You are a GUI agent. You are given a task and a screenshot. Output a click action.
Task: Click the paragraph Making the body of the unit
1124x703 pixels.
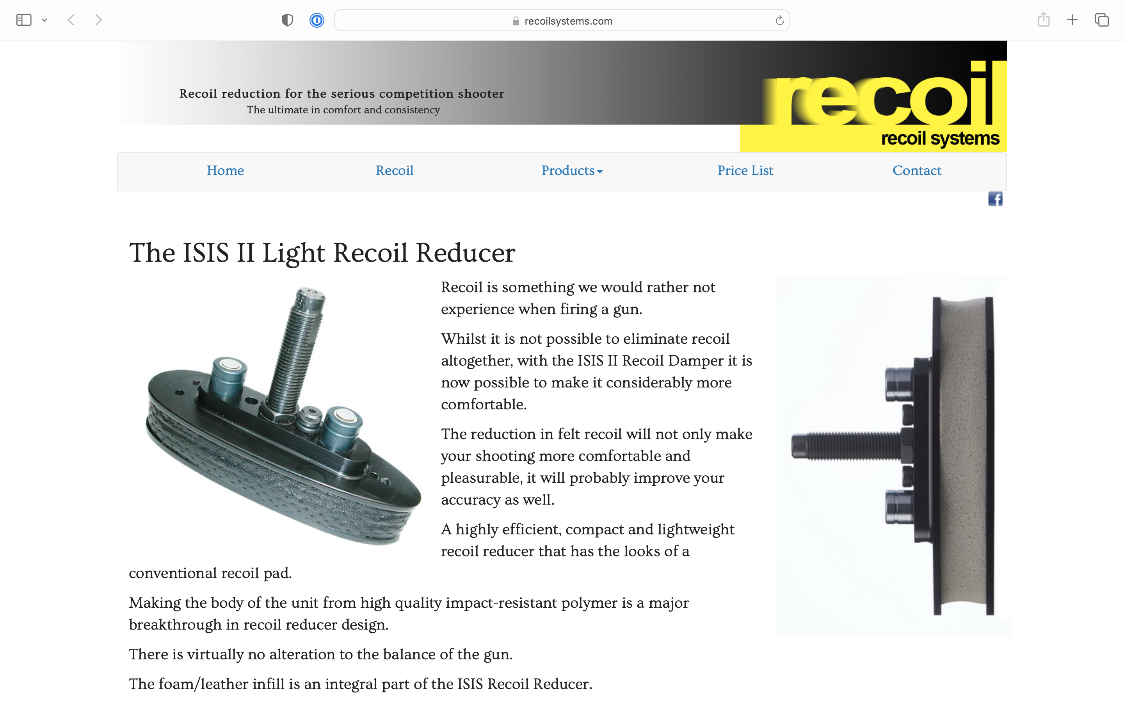point(409,614)
